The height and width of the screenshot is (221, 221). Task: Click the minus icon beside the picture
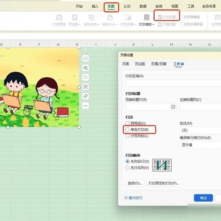coord(86,50)
